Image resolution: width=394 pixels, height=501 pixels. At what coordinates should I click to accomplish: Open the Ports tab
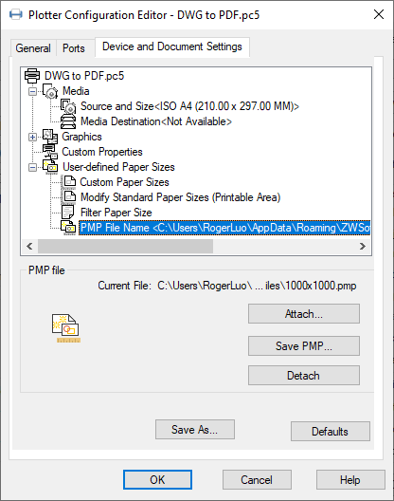(74, 48)
